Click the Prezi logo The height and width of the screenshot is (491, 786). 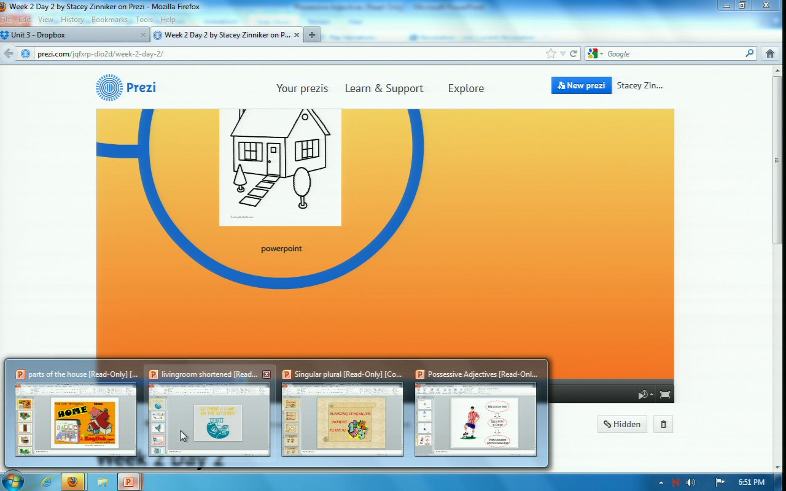click(126, 87)
